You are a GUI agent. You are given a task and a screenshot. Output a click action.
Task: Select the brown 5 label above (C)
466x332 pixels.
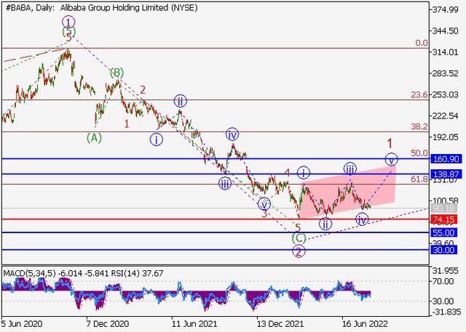pos(298,227)
